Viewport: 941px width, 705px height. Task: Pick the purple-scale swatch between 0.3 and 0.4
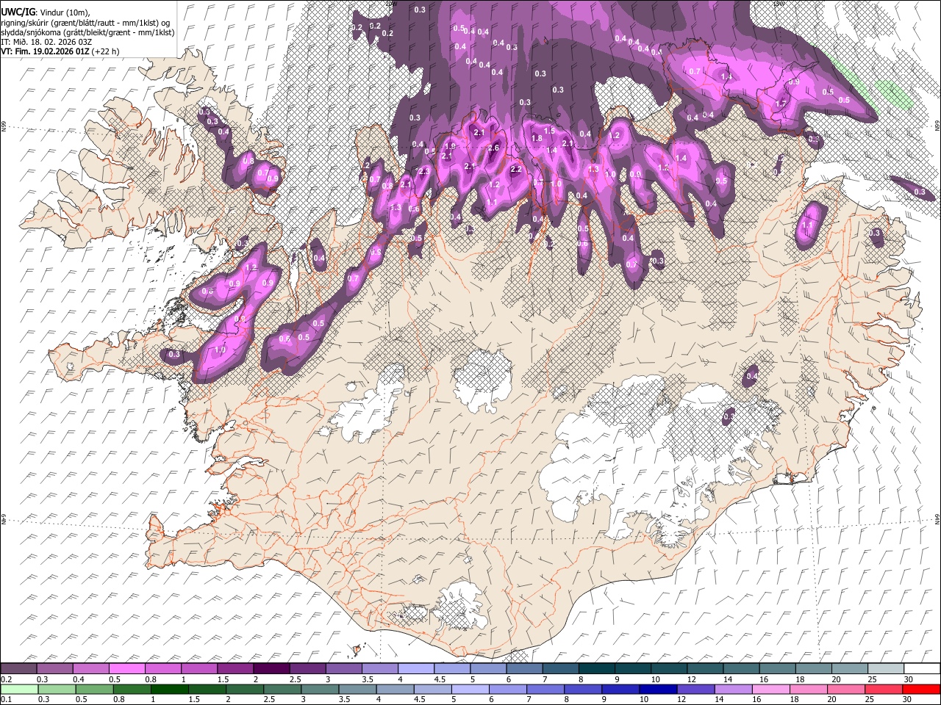click(x=55, y=668)
